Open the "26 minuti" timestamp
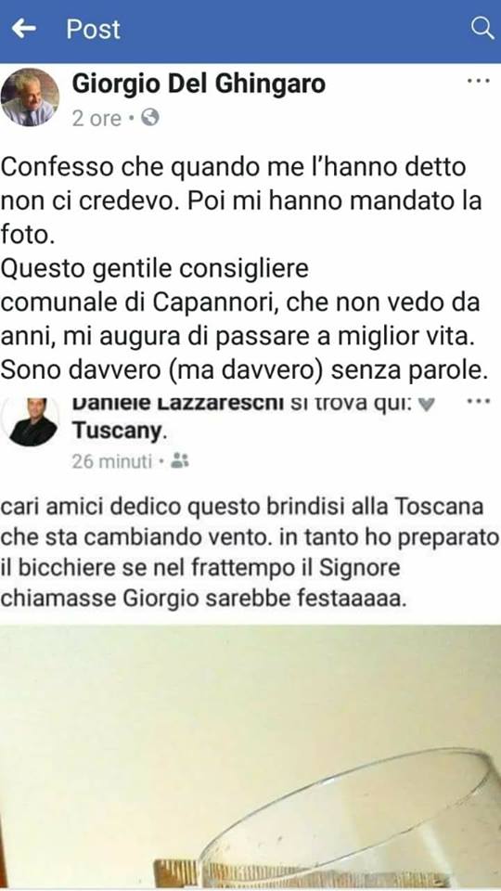 (112, 461)
